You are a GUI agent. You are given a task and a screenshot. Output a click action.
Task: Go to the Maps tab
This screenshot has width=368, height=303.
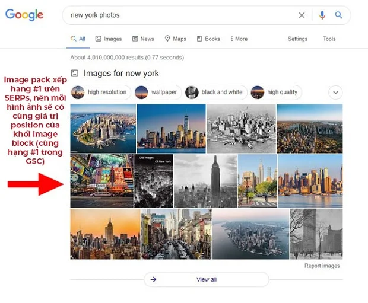pos(176,39)
